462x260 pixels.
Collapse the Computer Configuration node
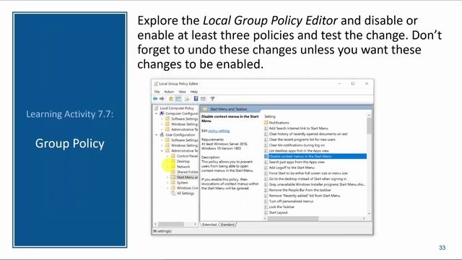click(157, 113)
